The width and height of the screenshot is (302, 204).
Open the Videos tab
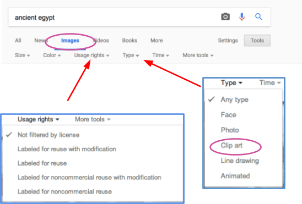tap(101, 41)
